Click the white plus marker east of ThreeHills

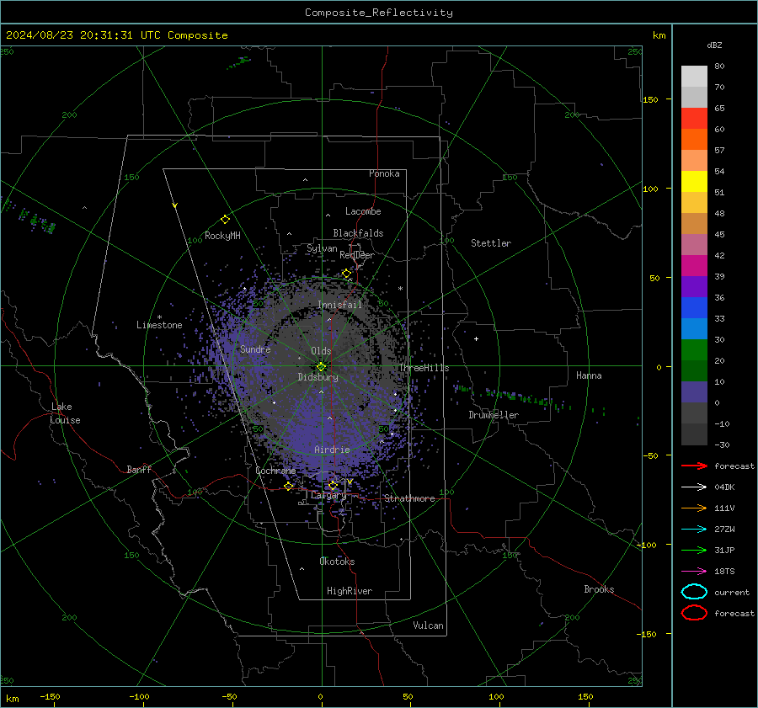(476, 338)
